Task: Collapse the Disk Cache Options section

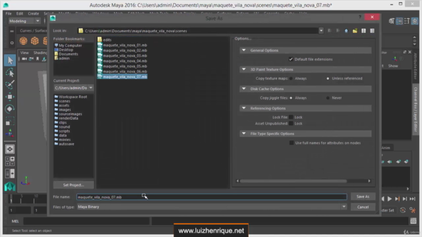Action: click(x=244, y=89)
